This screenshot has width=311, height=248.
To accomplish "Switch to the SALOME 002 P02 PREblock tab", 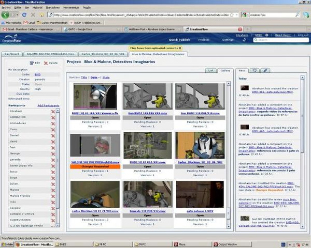I will [50, 54].
